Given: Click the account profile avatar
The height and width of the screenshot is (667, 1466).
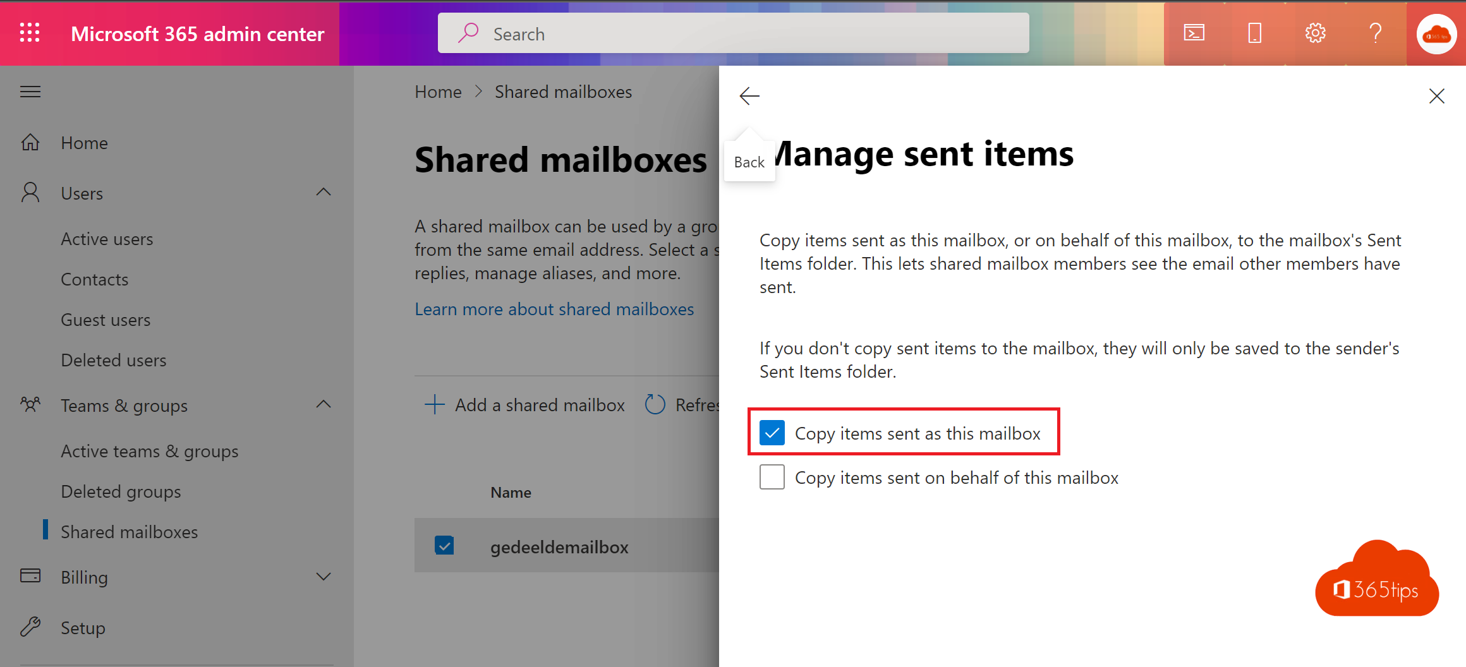Looking at the screenshot, I should click(1436, 34).
